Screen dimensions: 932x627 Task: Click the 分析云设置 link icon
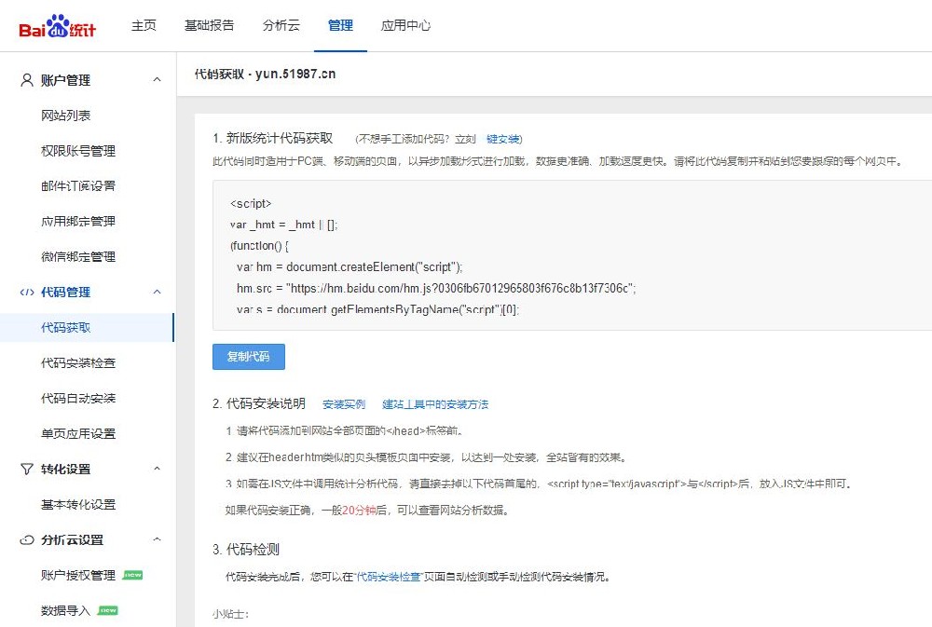pyautogui.click(x=27, y=540)
